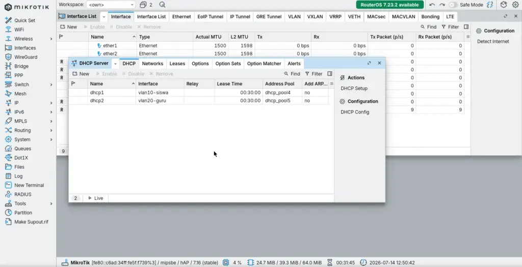Click Find in the DHCP Server toolbar
The width and height of the screenshot is (522, 267).
click(292, 74)
